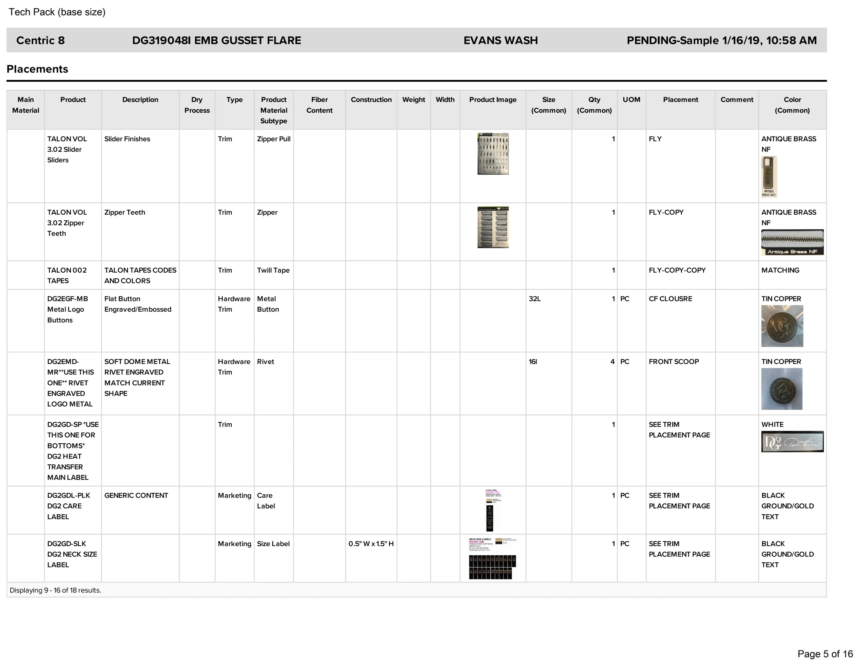Select the FRONT SCOOP placement cell
This screenshot has height=666, width=862.
(680, 383)
